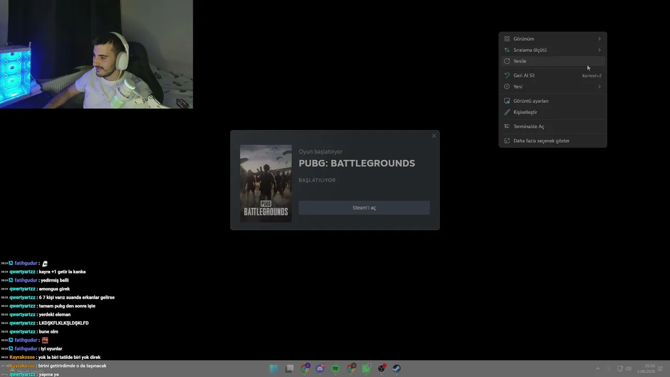
Task: Click the Yenile refresh icon
Action: (x=507, y=61)
